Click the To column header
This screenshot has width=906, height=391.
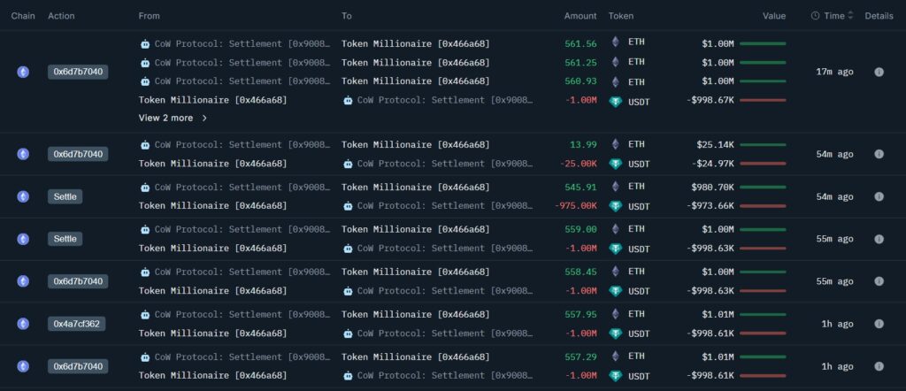pos(347,16)
